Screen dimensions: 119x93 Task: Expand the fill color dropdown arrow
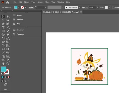19,7
